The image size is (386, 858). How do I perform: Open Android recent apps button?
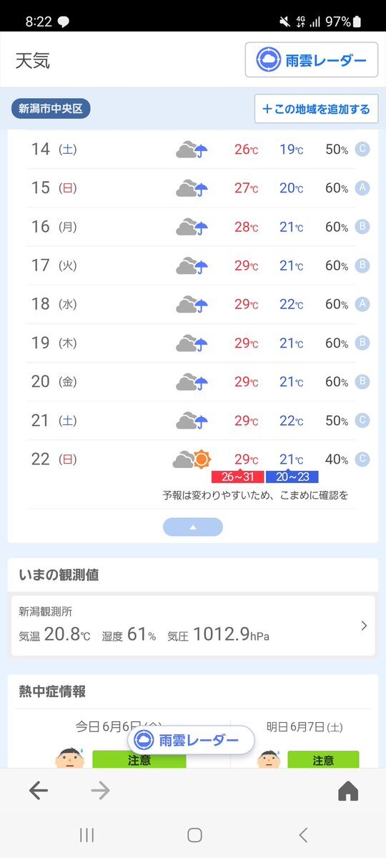[87, 834]
